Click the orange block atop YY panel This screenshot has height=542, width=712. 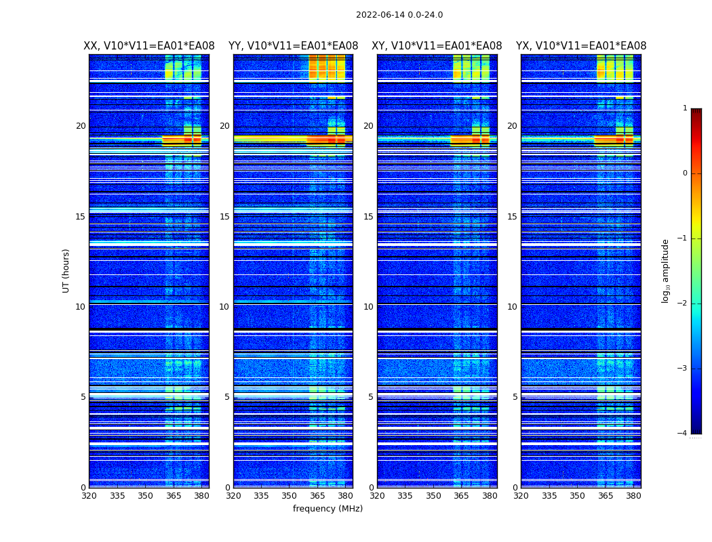327,68
